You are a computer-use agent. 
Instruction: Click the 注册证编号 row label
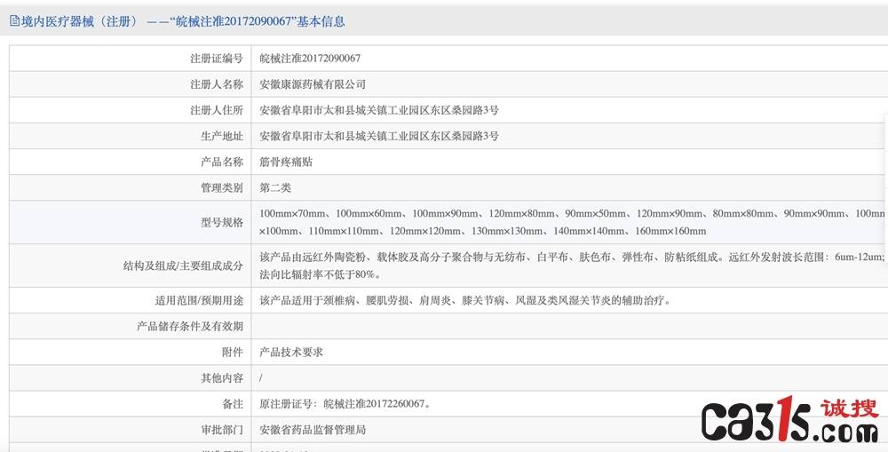(x=216, y=59)
